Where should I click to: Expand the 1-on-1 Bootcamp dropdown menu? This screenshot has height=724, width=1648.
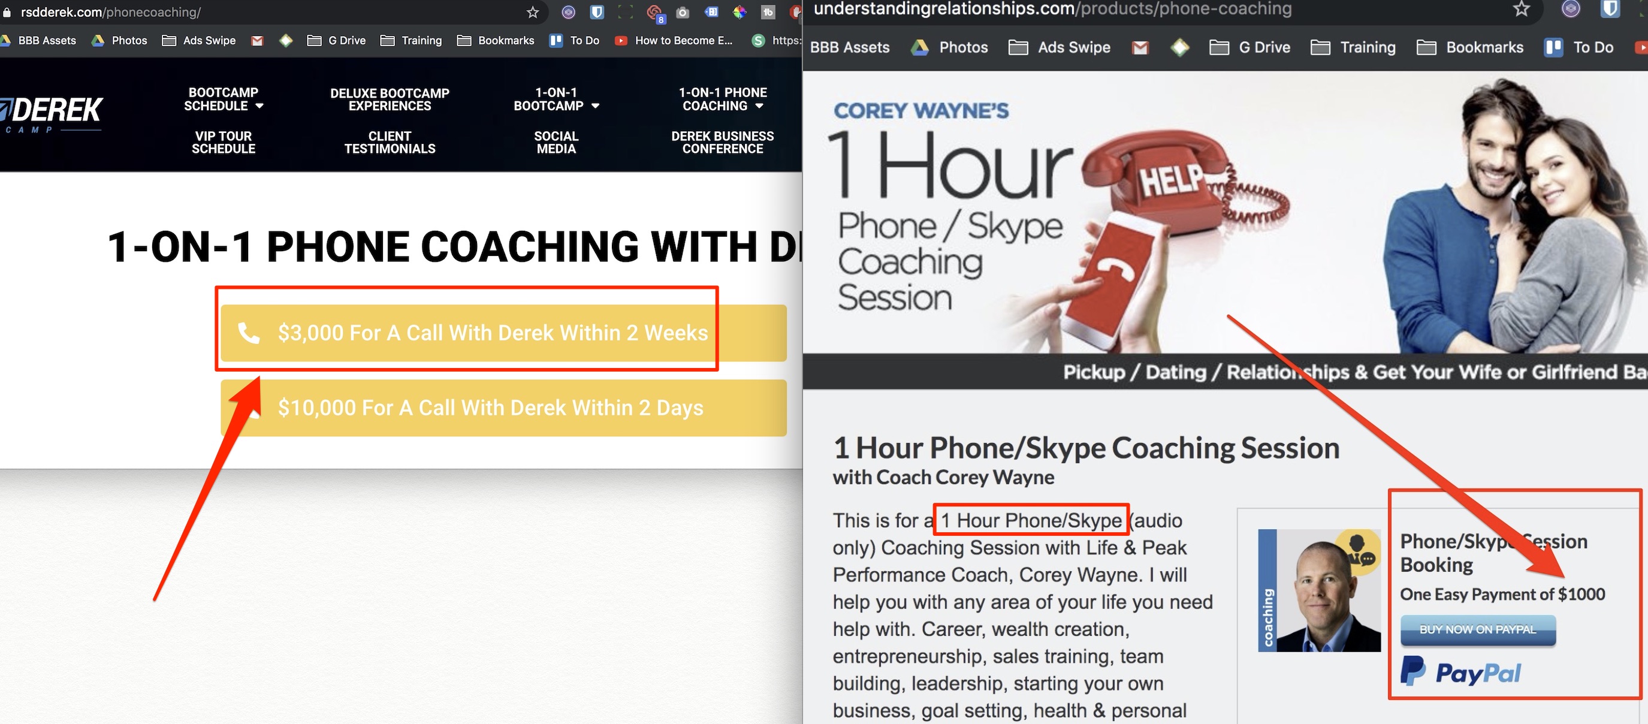[x=556, y=99]
